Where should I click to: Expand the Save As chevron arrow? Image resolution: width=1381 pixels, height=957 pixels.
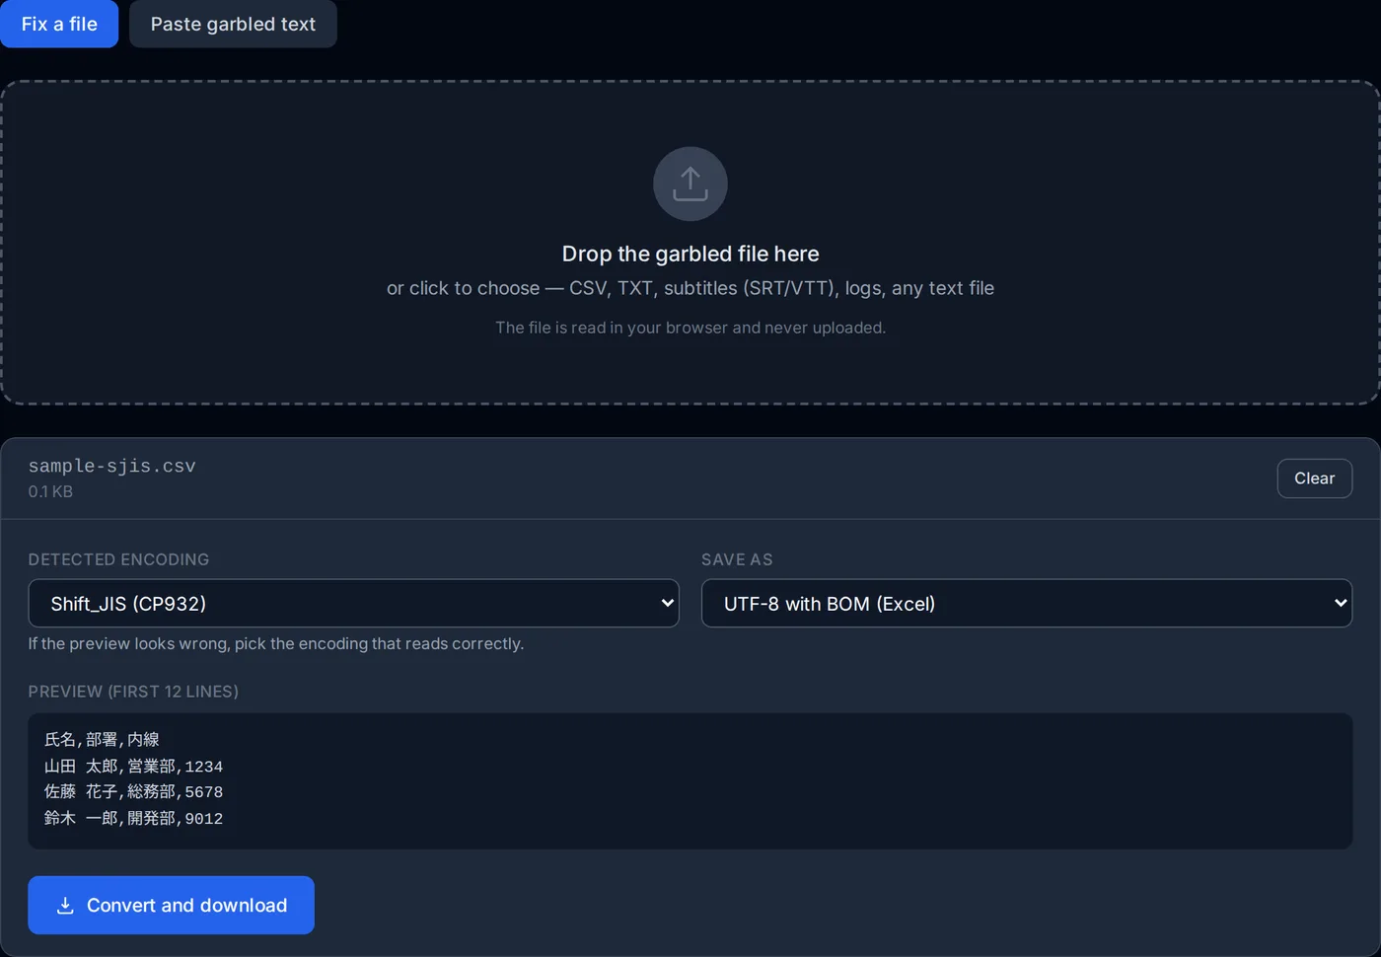(x=1341, y=604)
